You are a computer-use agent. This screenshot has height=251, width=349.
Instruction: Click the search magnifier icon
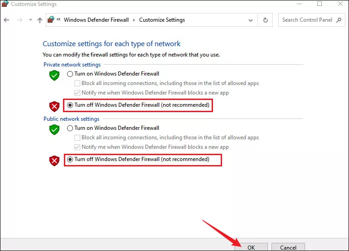(x=339, y=20)
